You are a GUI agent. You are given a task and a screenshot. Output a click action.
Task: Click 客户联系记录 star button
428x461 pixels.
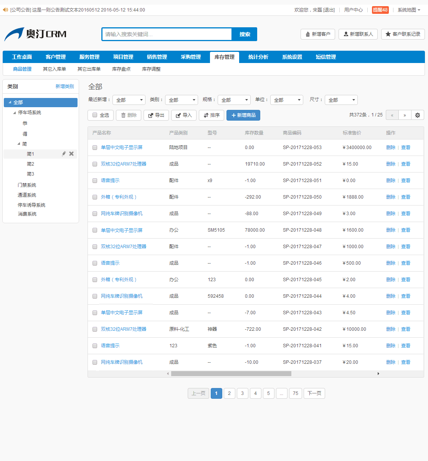click(x=403, y=34)
